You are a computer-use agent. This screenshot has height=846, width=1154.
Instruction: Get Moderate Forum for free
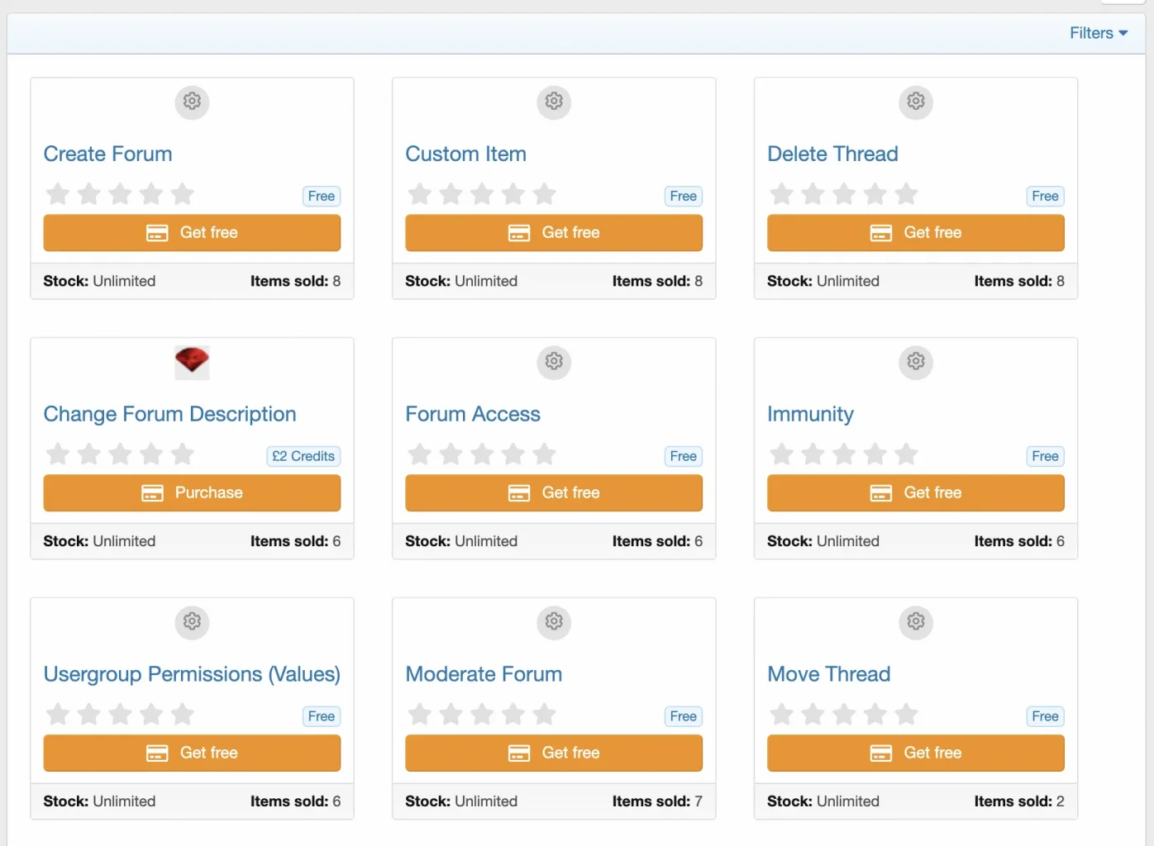[x=554, y=753]
